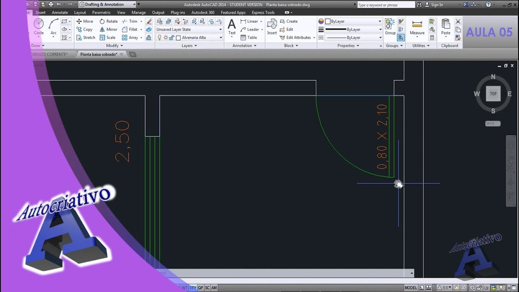Select the Arc drawing tool
Viewport: 519px width, 292px height.
54,27
